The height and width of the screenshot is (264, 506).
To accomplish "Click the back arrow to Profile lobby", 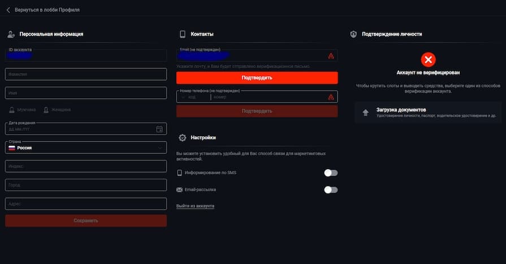I will tap(8, 10).
